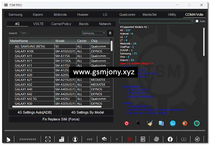Switch to the Qualcomm main tab

point(127,14)
